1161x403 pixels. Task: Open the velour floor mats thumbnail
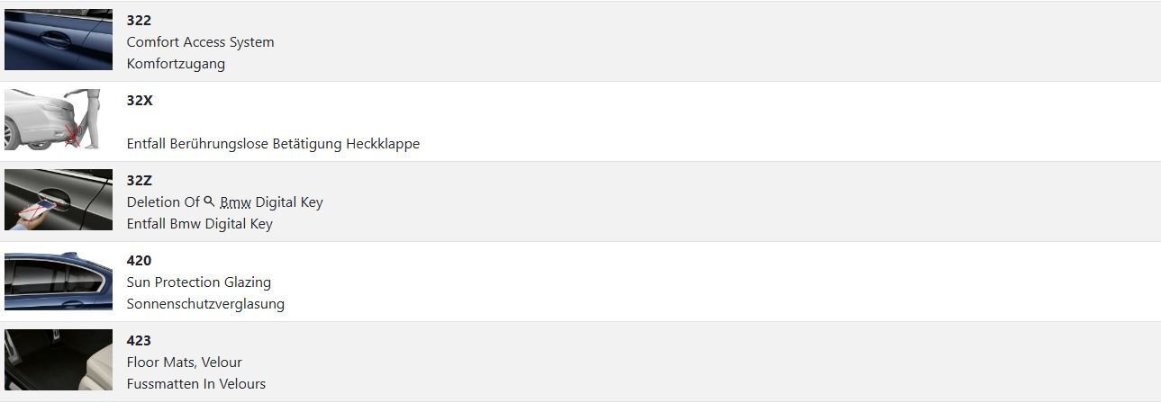[x=59, y=360]
